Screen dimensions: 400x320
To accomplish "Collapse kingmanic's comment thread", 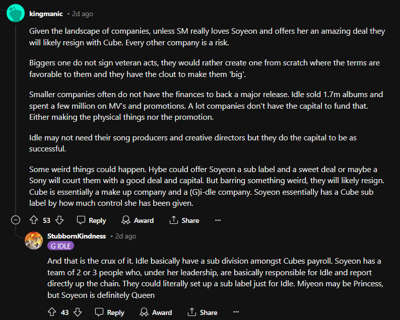I will point(16,220).
